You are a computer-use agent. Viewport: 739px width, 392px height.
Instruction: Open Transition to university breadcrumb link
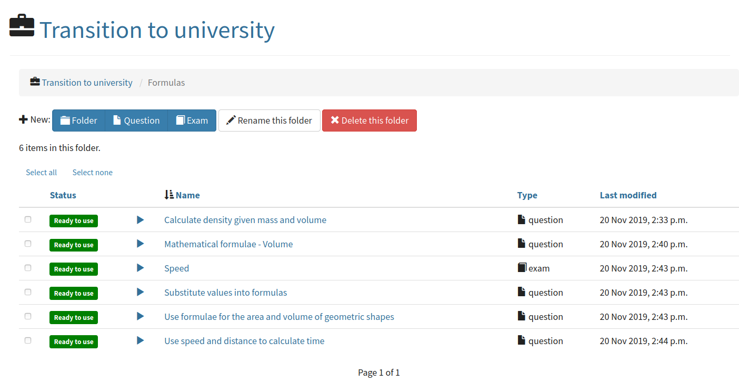click(87, 83)
